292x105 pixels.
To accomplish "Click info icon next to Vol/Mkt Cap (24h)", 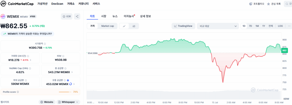I will point(30,68).
